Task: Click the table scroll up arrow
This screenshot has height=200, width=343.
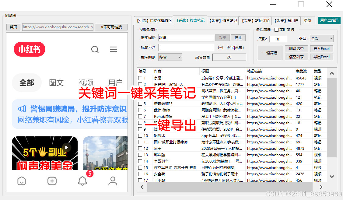Action: [x=332, y=73]
